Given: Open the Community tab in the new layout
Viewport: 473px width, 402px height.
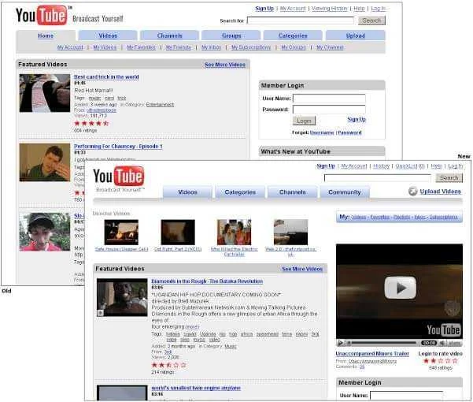Looking at the screenshot, I should coord(345,192).
